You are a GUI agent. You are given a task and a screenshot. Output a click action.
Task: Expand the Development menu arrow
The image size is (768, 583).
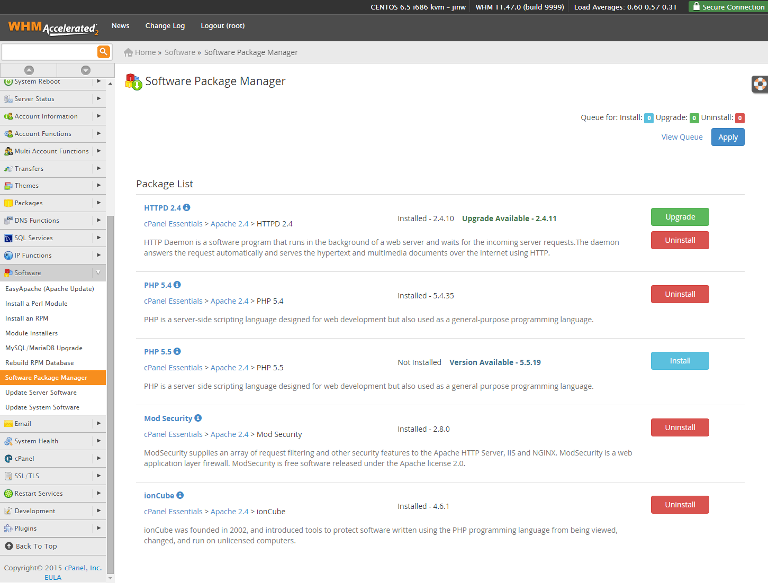coord(98,511)
